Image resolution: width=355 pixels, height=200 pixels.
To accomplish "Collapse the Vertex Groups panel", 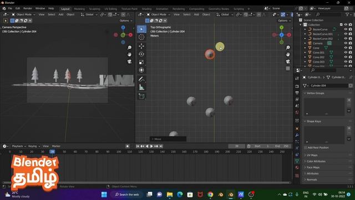I will click(x=315, y=93).
